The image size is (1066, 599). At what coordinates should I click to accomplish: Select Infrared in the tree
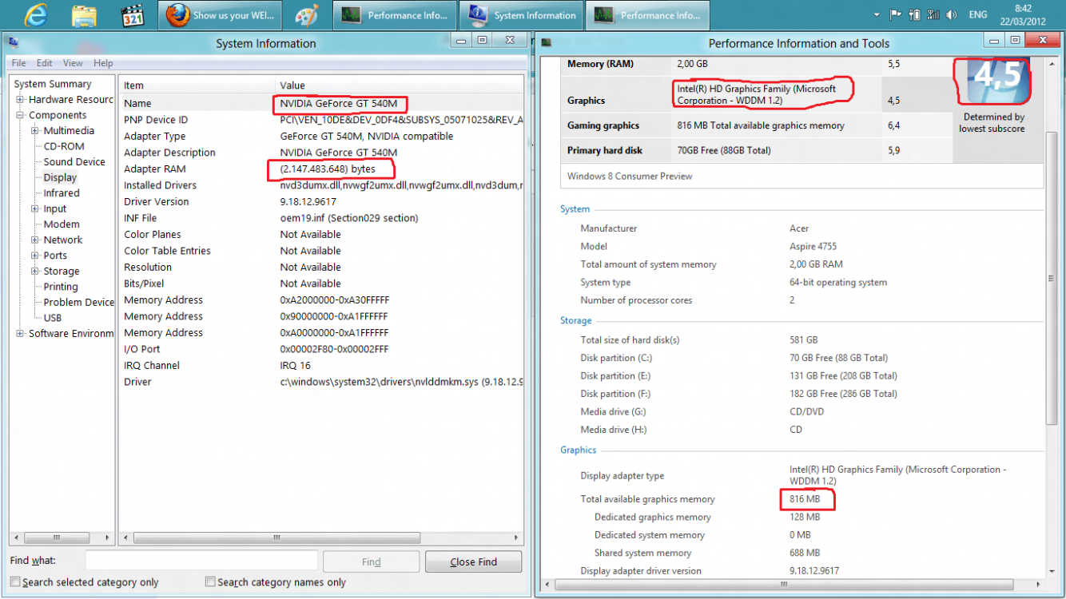62,193
